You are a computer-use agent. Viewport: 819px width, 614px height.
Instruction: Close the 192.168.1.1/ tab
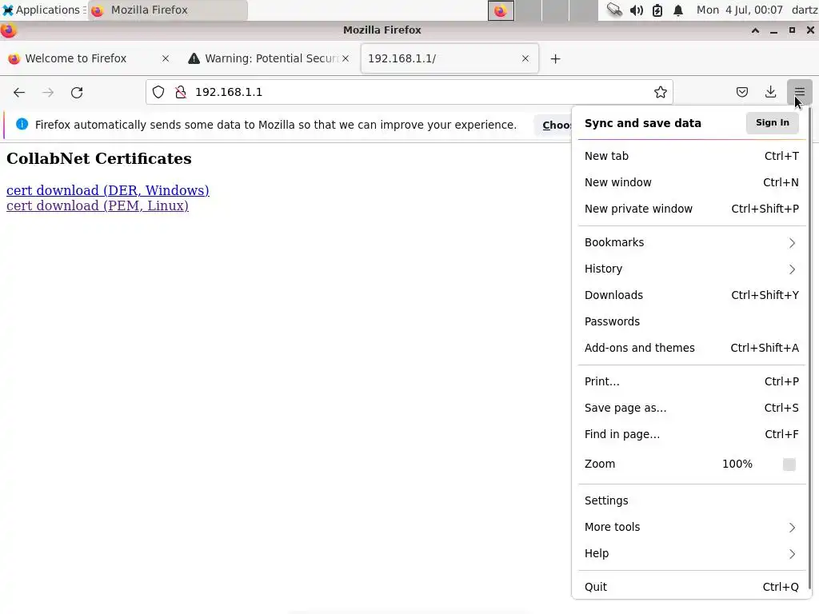pos(525,58)
